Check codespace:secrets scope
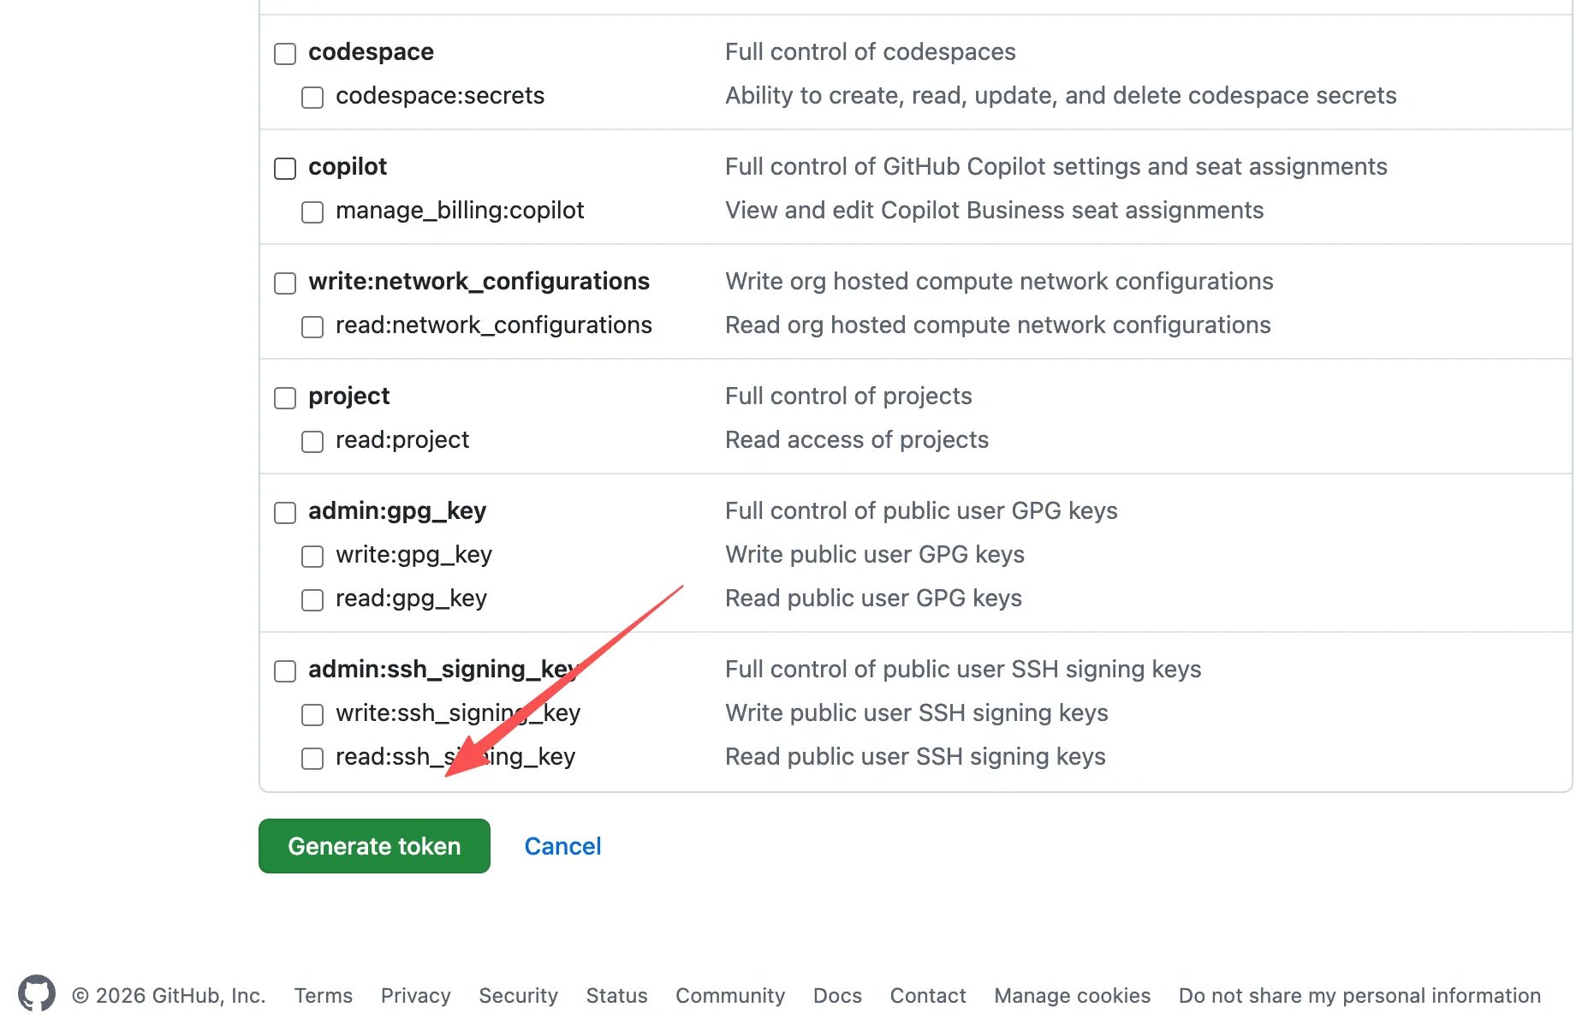 tap(312, 98)
